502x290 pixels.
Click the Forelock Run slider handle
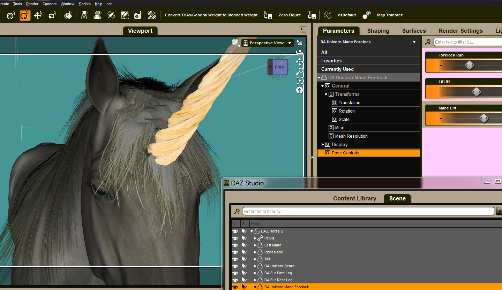(470, 65)
